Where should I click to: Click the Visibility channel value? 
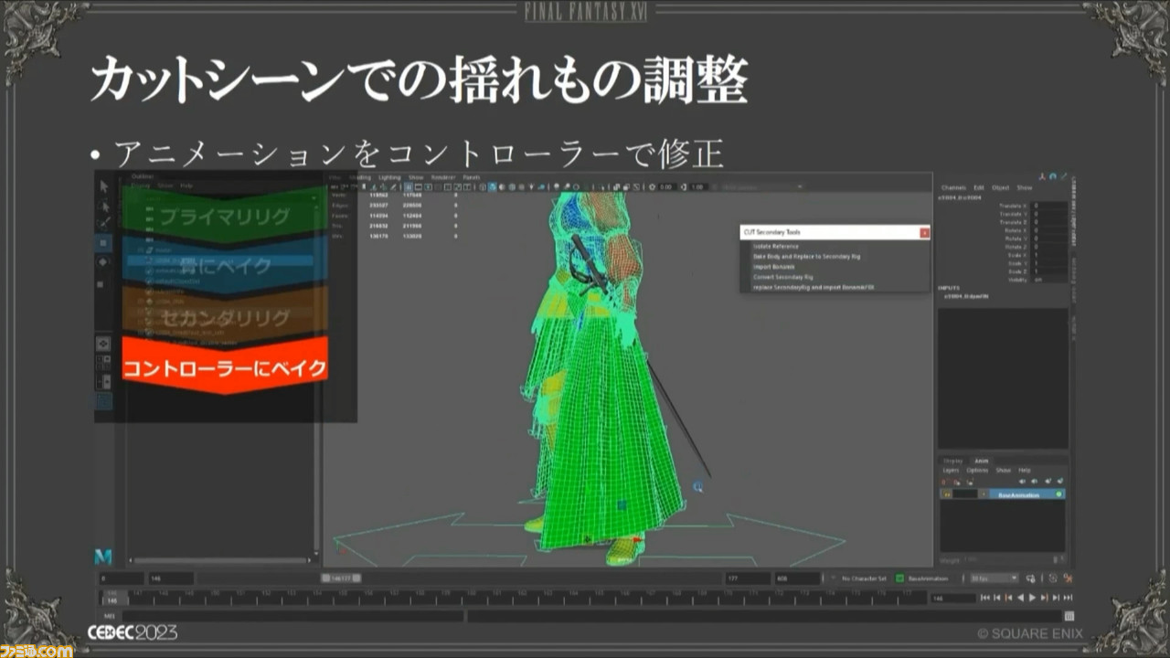pos(1048,280)
